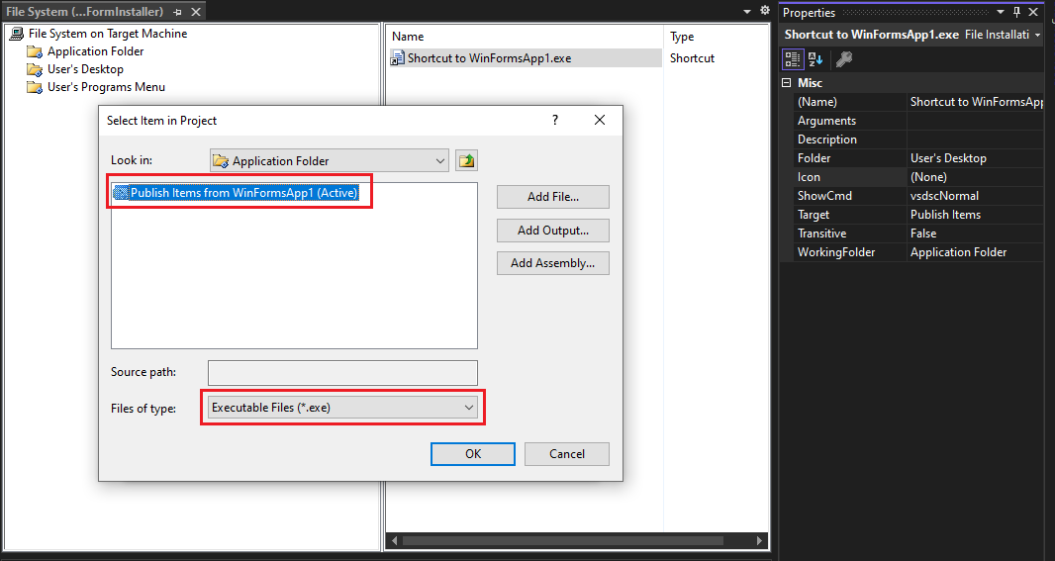The height and width of the screenshot is (561, 1055).
Task: Close the Properties panel
Action: [x=1033, y=12]
